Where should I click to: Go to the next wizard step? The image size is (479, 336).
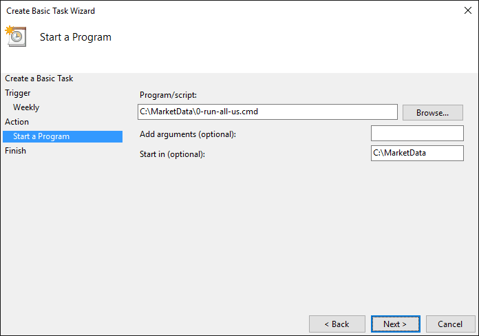(395, 324)
